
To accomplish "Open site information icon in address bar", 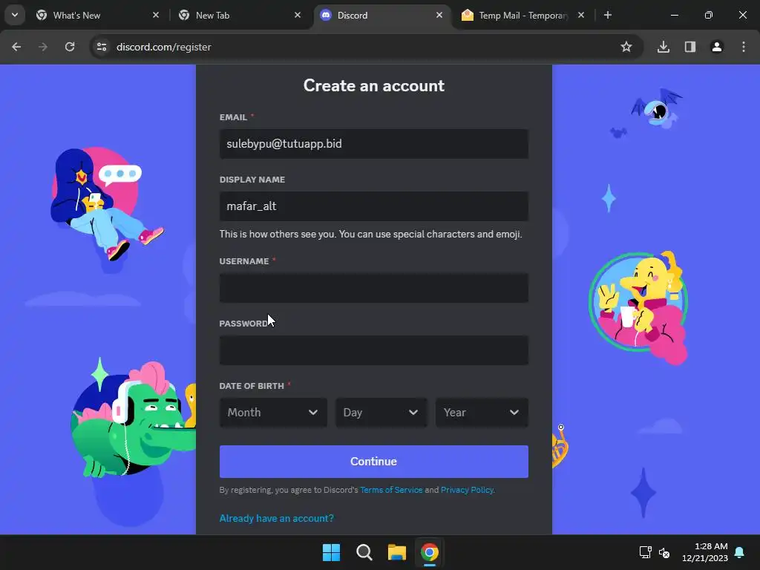I will (x=102, y=47).
